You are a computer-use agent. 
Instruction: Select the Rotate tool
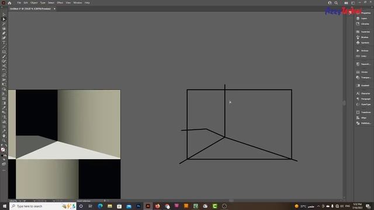[x=4, y=71]
